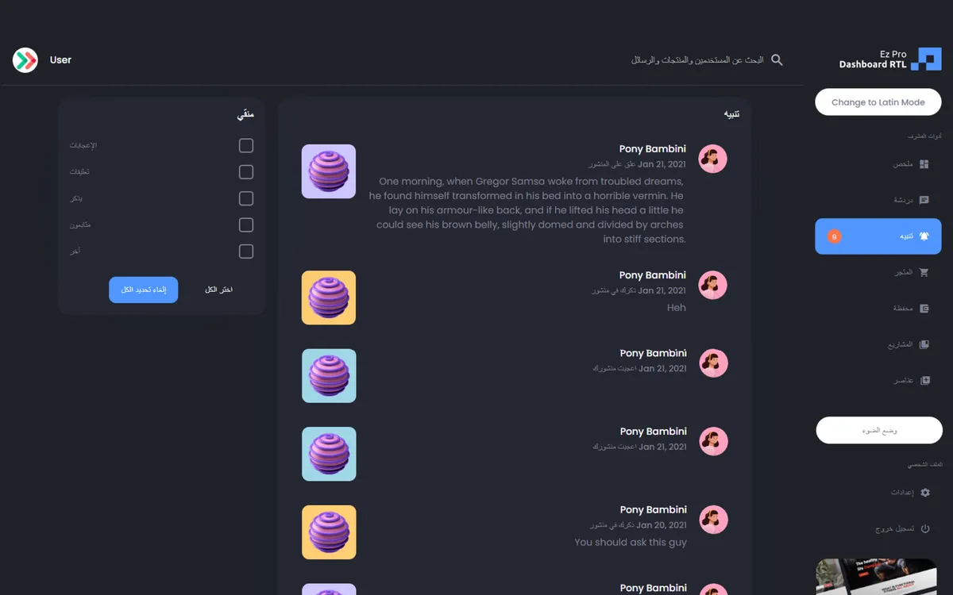Click the اختر الكل select all button

(x=218, y=290)
